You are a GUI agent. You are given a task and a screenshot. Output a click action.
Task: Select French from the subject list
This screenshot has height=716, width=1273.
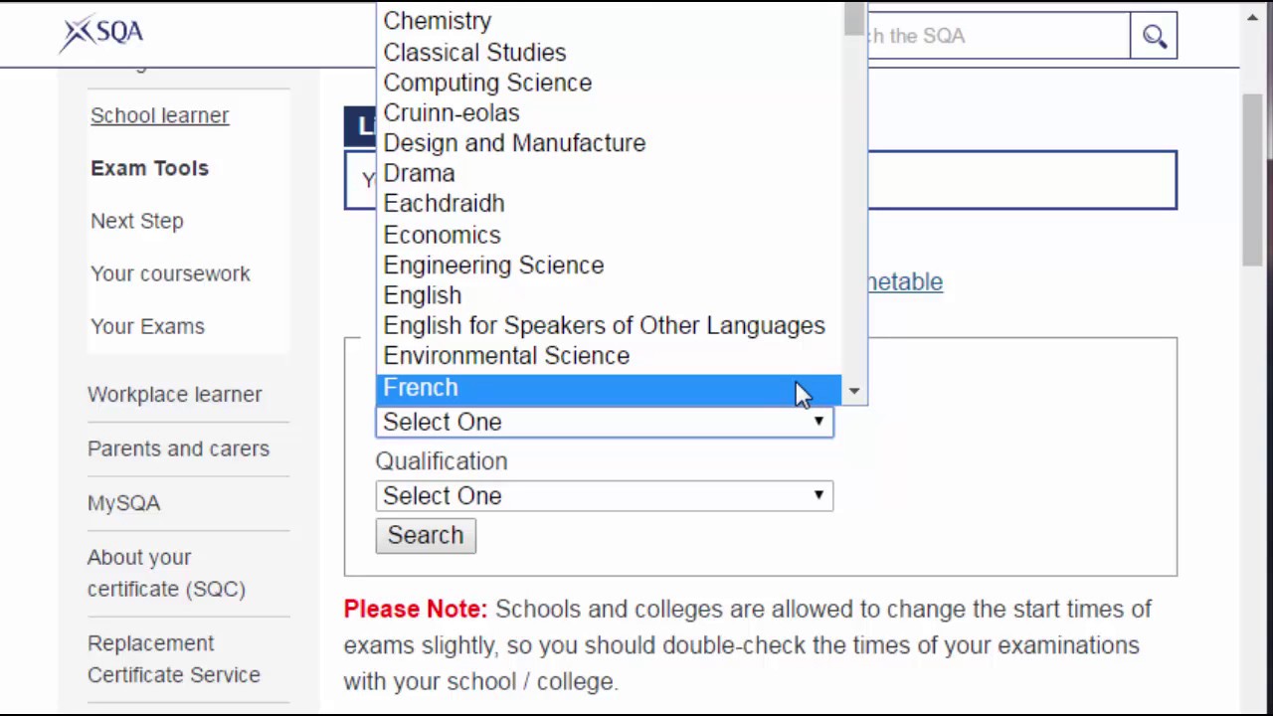click(x=421, y=388)
